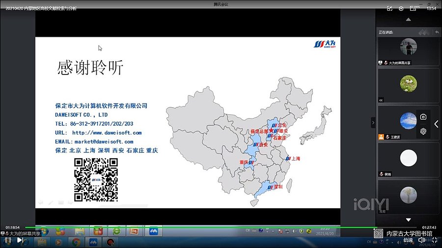This screenshot has width=442, height=248.
Task: Click the 保定总部 star marker on map
Action: tap(271, 130)
